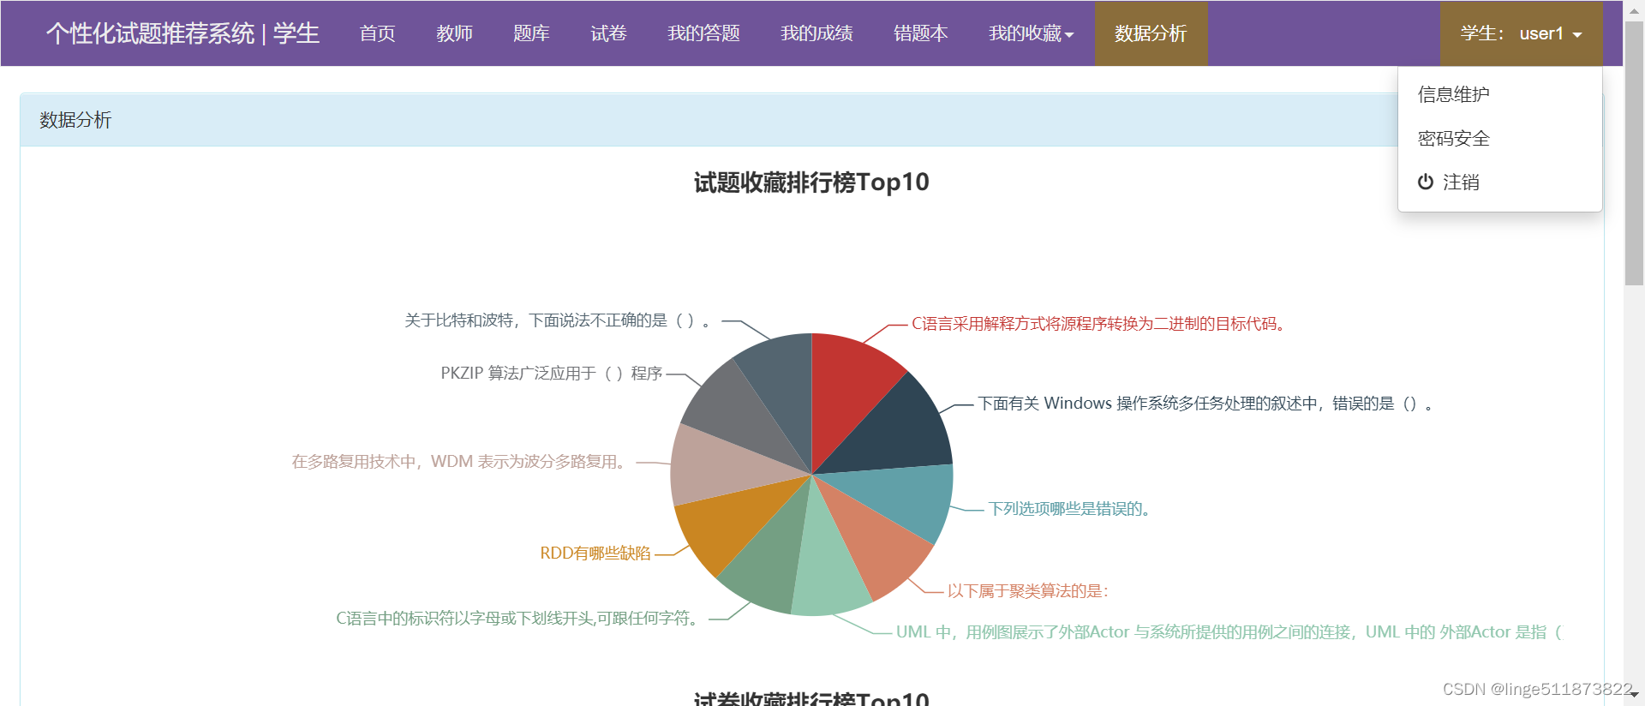Click the vertical scrollbar thumb
The width and height of the screenshot is (1645, 706).
pos(1634,154)
